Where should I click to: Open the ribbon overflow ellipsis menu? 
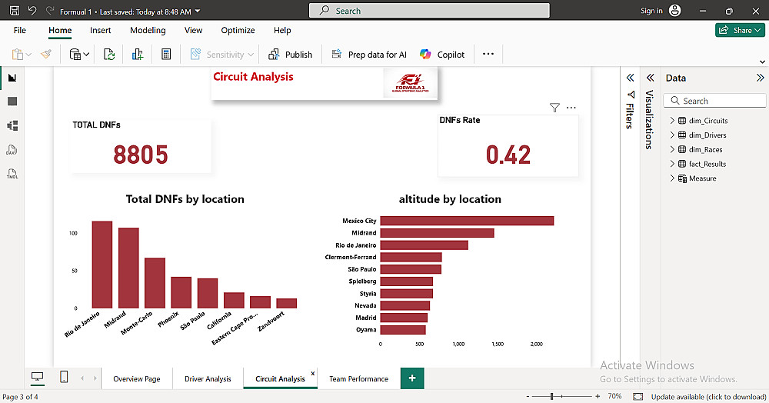(x=488, y=54)
